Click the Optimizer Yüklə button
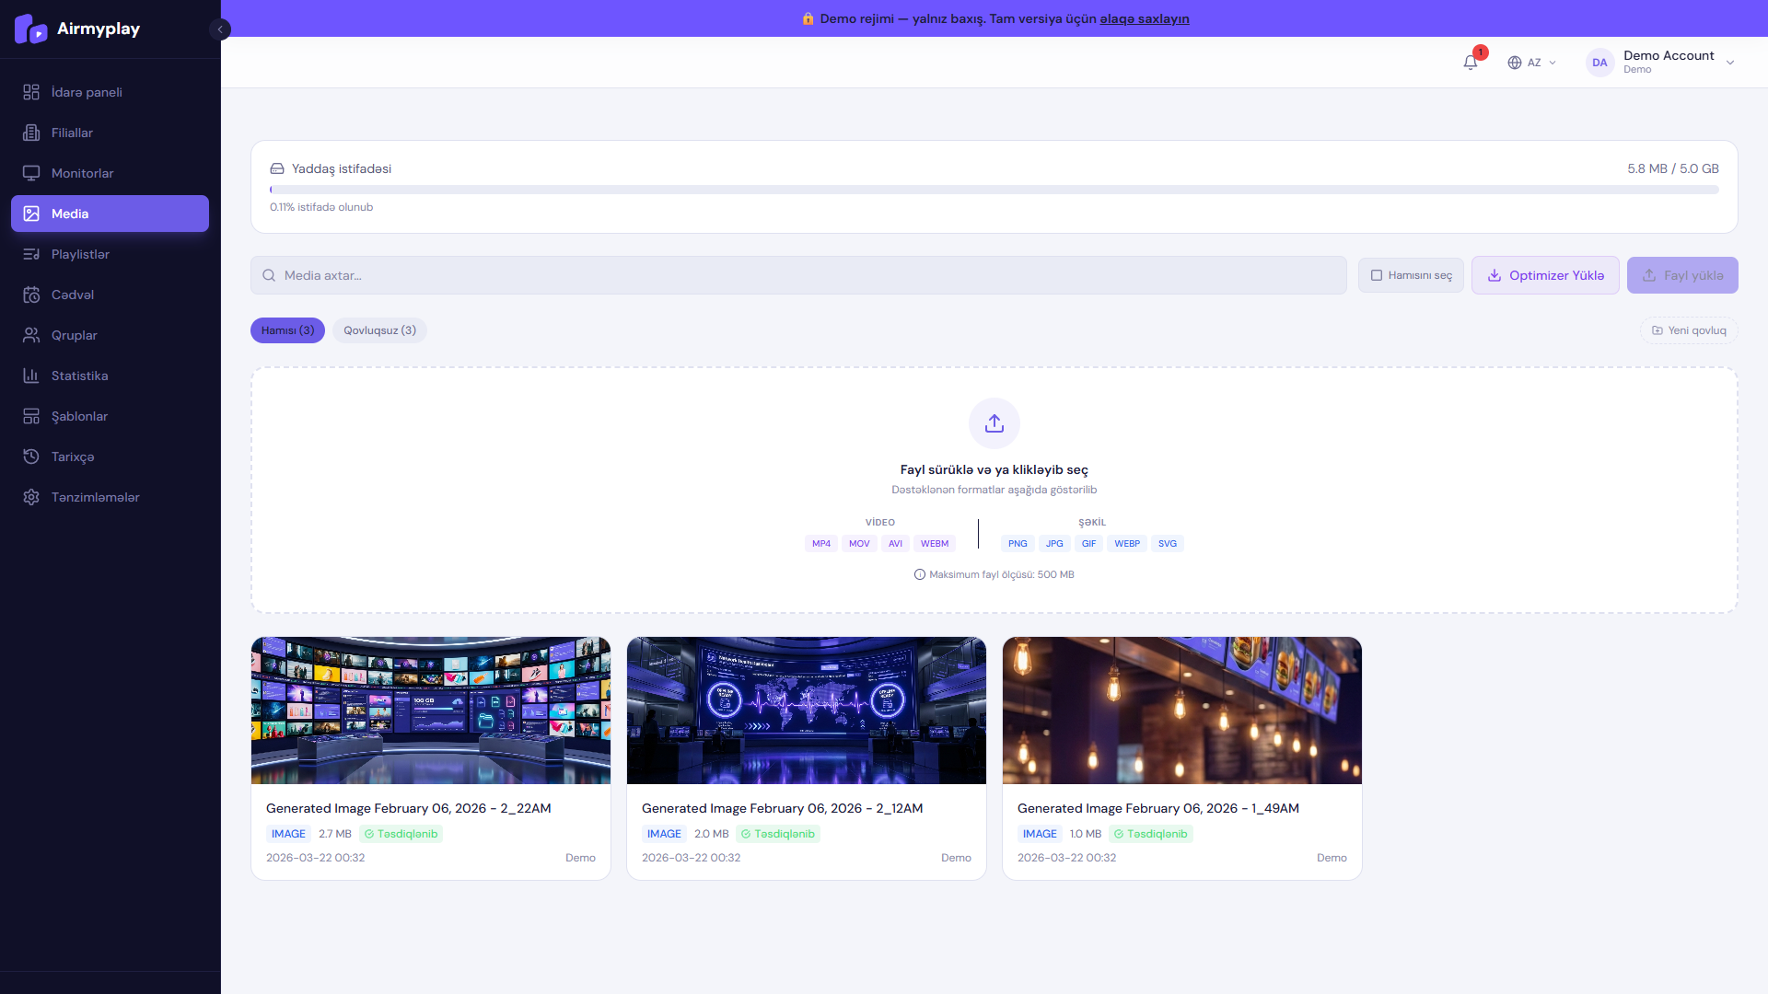The width and height of the screenshot is (1768, 994). tap(1545, 275)
